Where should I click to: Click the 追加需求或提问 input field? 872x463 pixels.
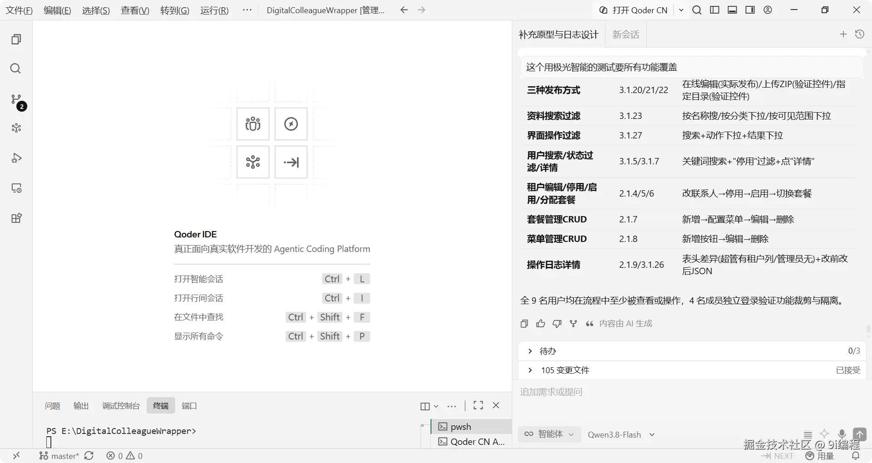tap(692, 392)
